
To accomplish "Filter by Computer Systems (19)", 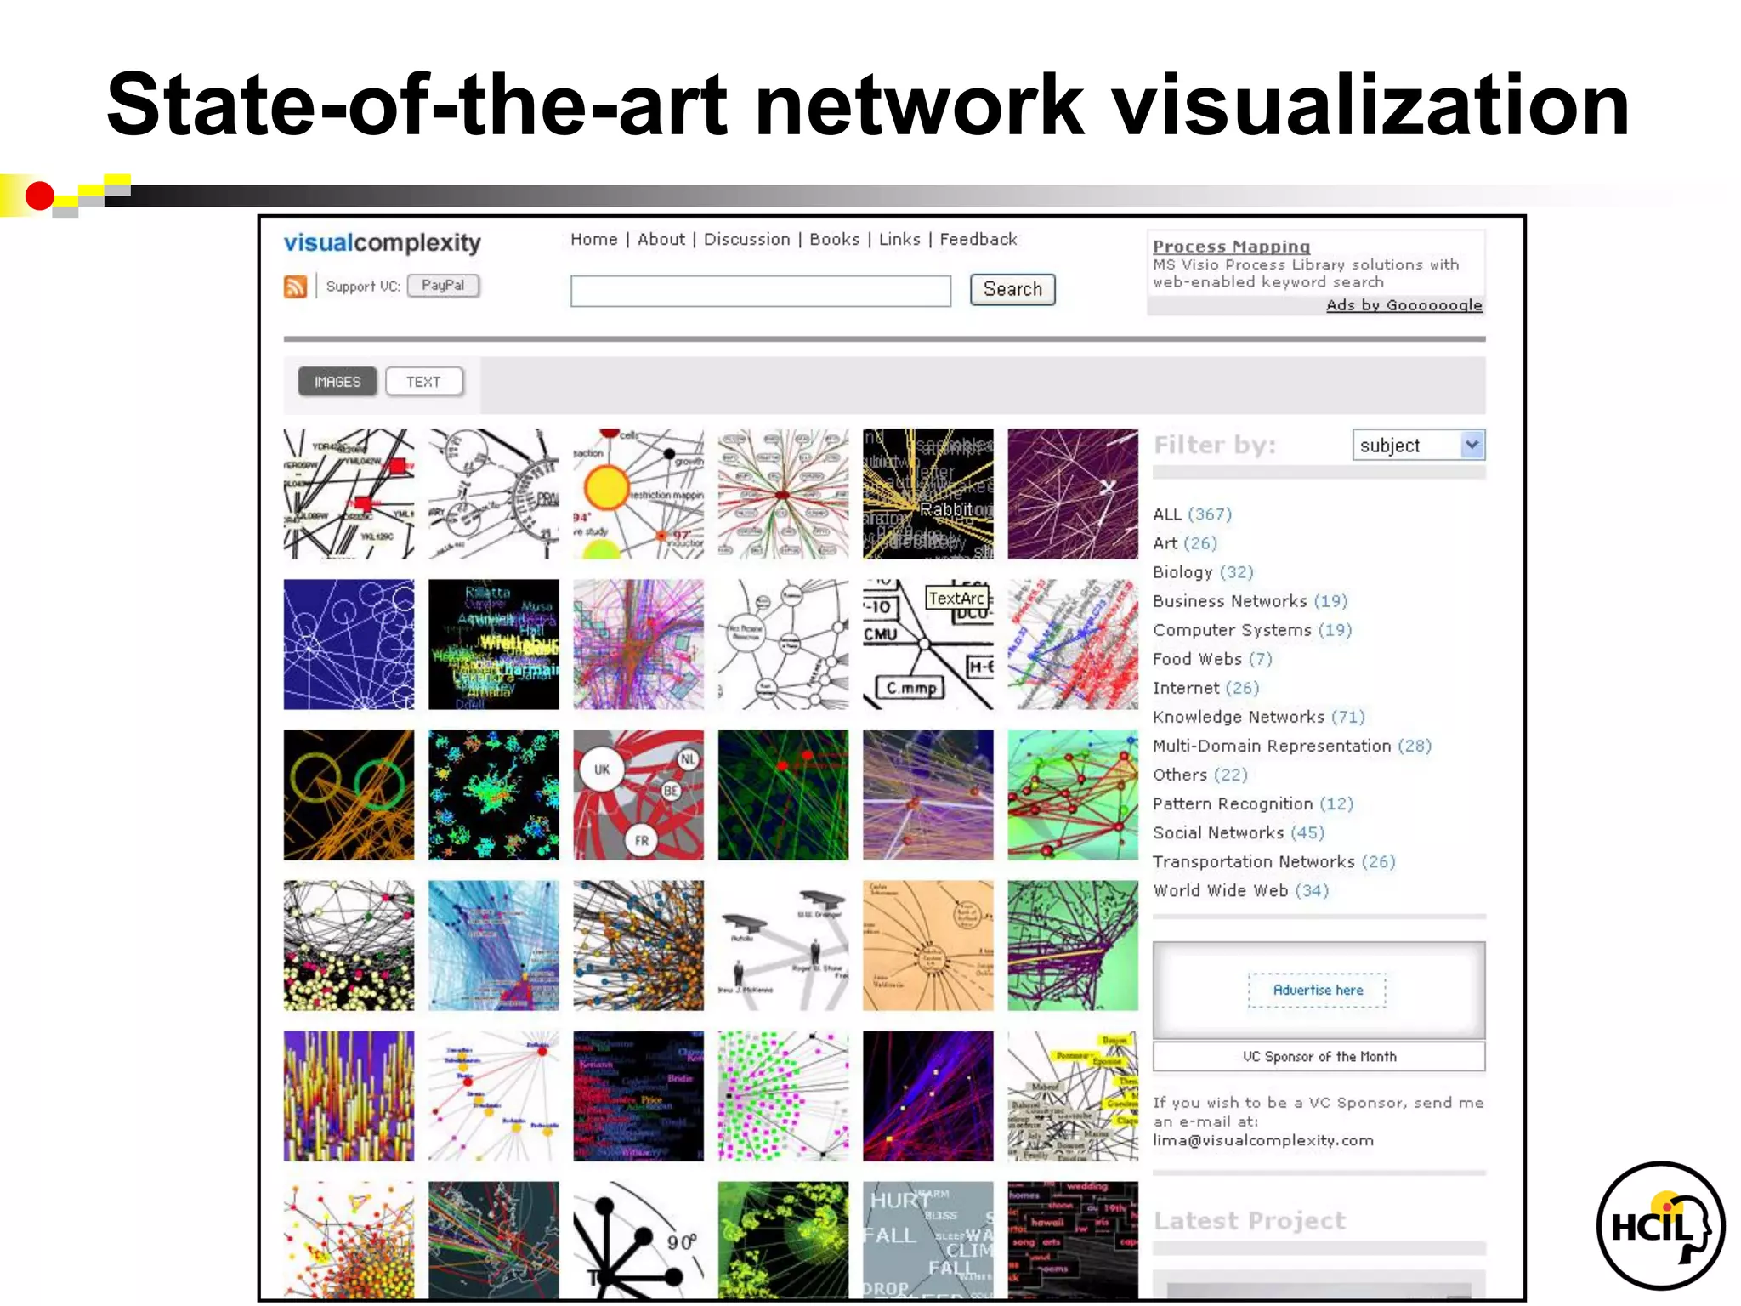I will [1251, 630].
